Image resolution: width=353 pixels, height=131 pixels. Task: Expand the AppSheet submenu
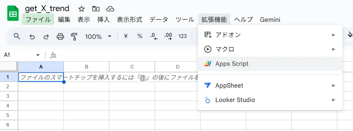270,86
